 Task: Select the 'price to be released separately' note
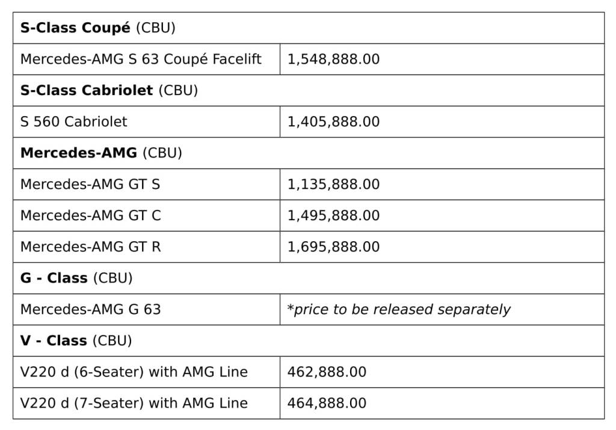pyautogui.click(x=399, y=309)
